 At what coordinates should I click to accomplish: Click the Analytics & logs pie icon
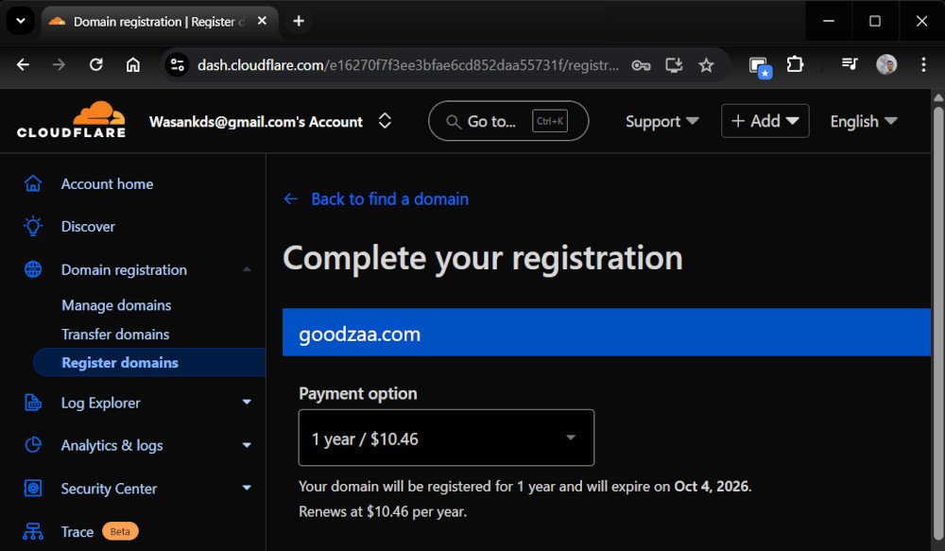(x=33, y=445)
